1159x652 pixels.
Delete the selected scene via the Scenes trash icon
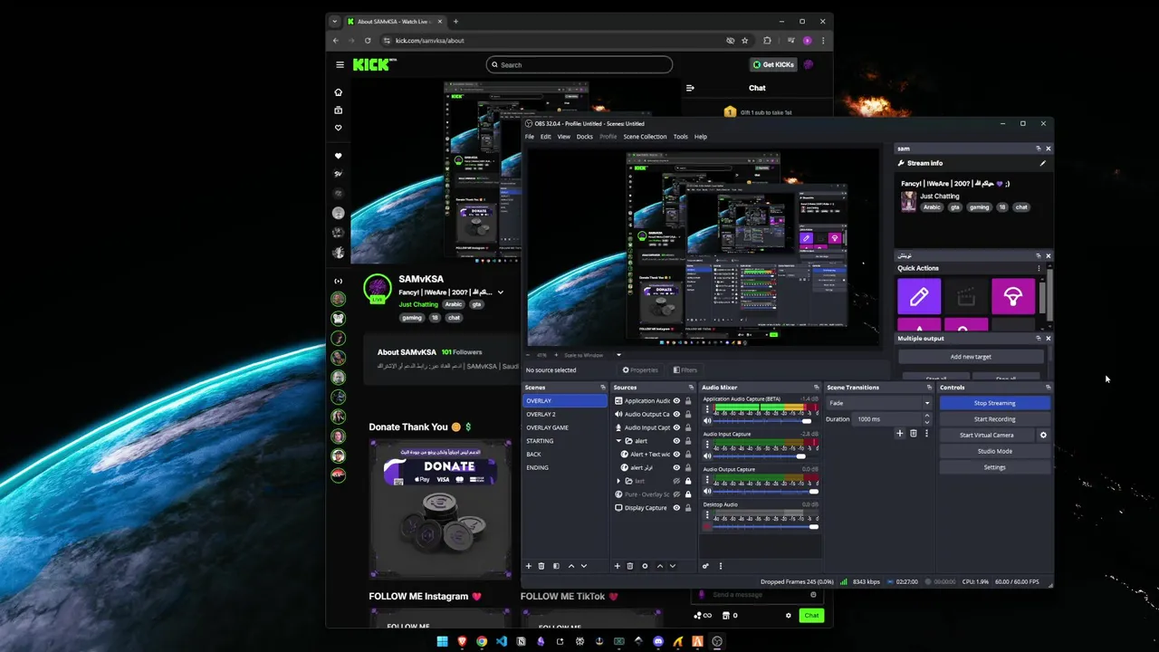click(x=541, y=566)
